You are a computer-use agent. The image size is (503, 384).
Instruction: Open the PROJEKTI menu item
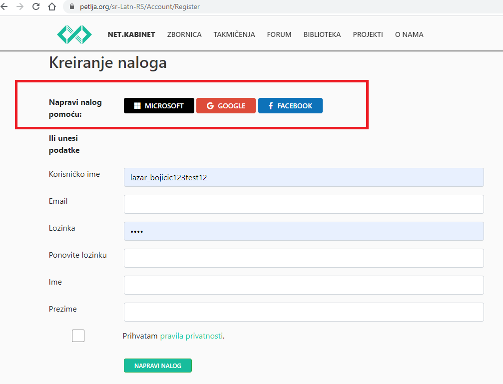(368, 34)
